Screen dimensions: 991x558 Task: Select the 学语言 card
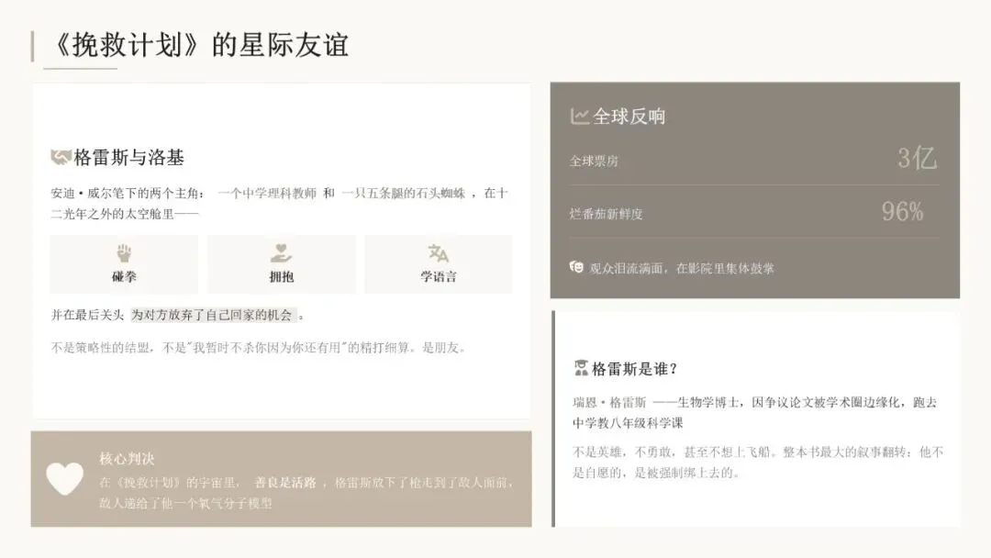(438, 264)
